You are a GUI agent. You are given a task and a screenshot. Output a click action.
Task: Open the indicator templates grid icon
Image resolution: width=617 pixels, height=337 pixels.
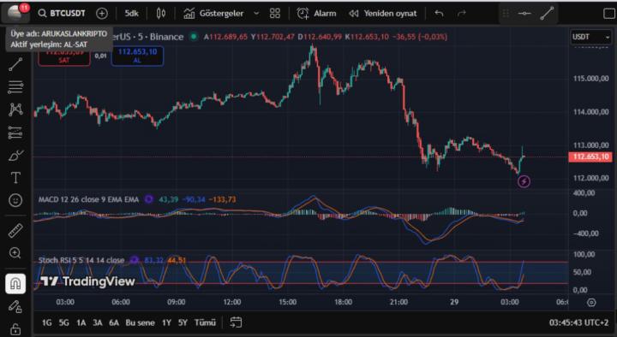point(275,14)
